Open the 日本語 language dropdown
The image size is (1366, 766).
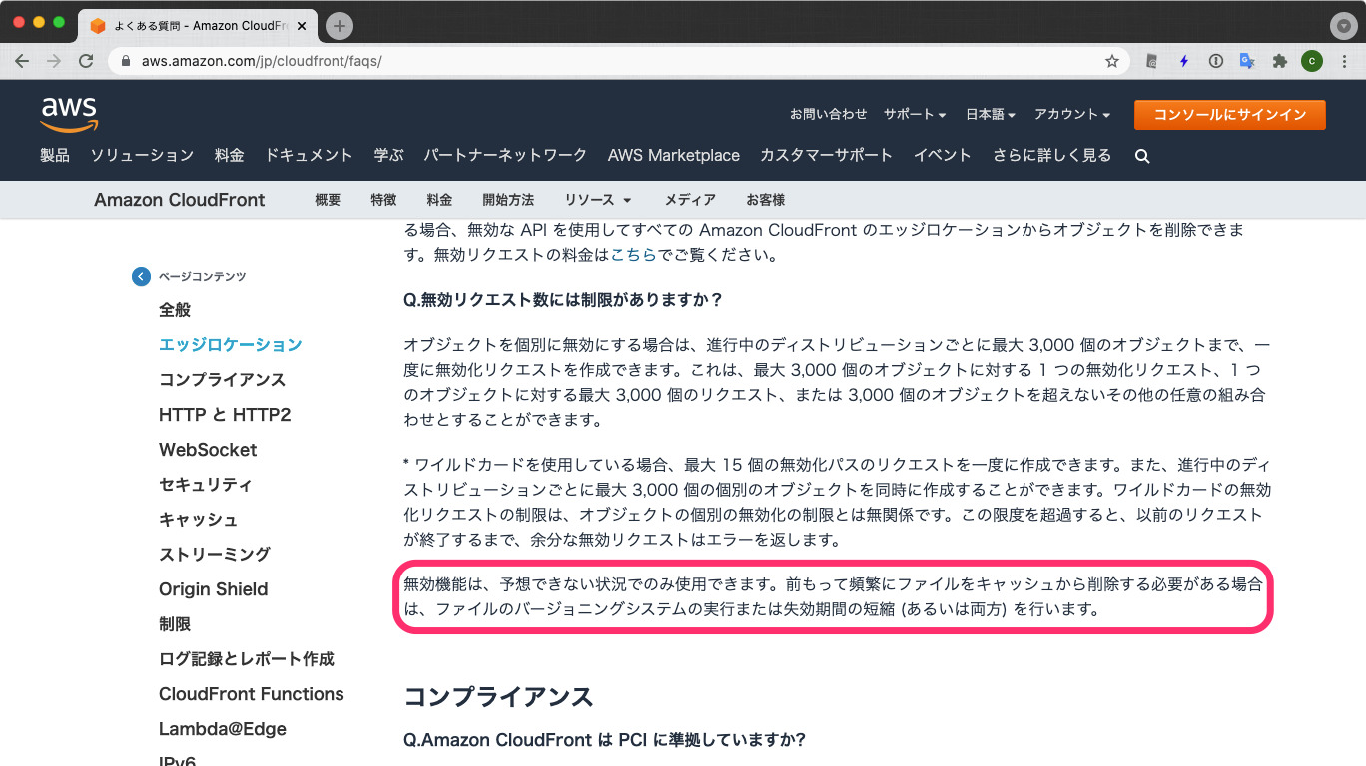point(991,114)
